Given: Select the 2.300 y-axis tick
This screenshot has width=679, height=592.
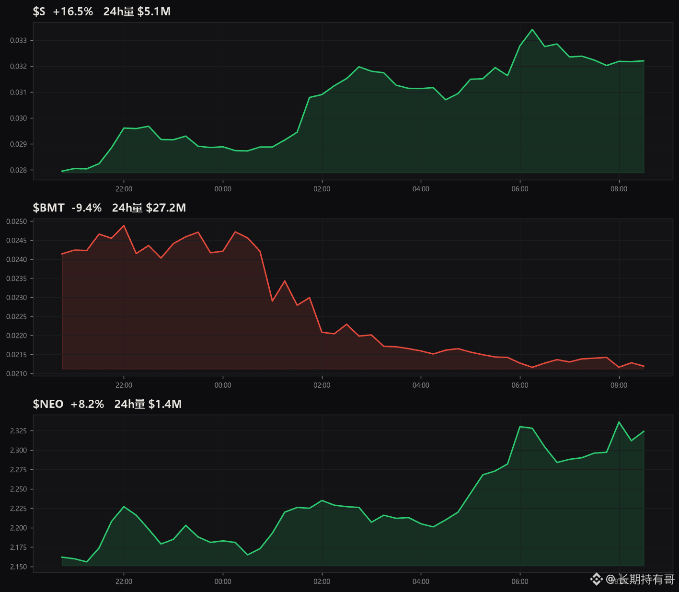Looking at the screenshot, I should pos(18,450).
